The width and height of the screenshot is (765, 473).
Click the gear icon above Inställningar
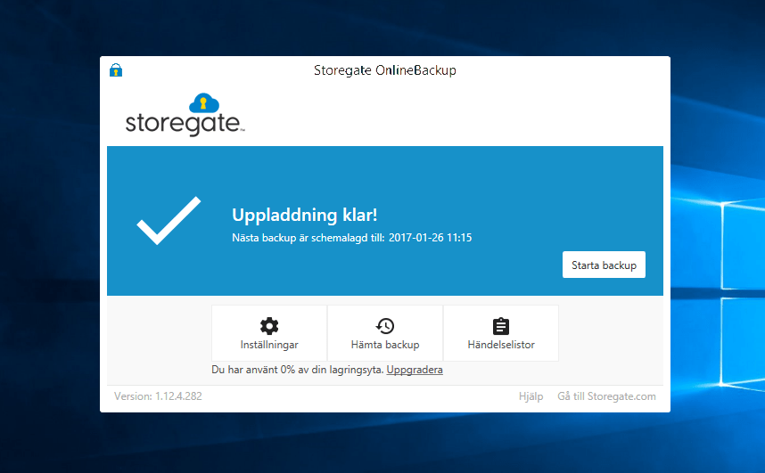pyautogui.click(x=269, y=326)
